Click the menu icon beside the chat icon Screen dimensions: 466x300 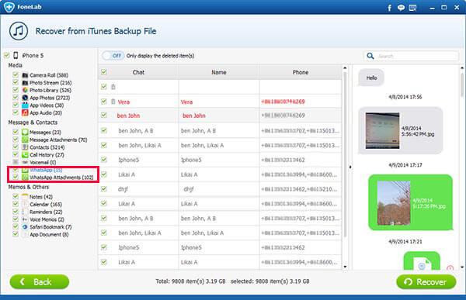(413, 8)
